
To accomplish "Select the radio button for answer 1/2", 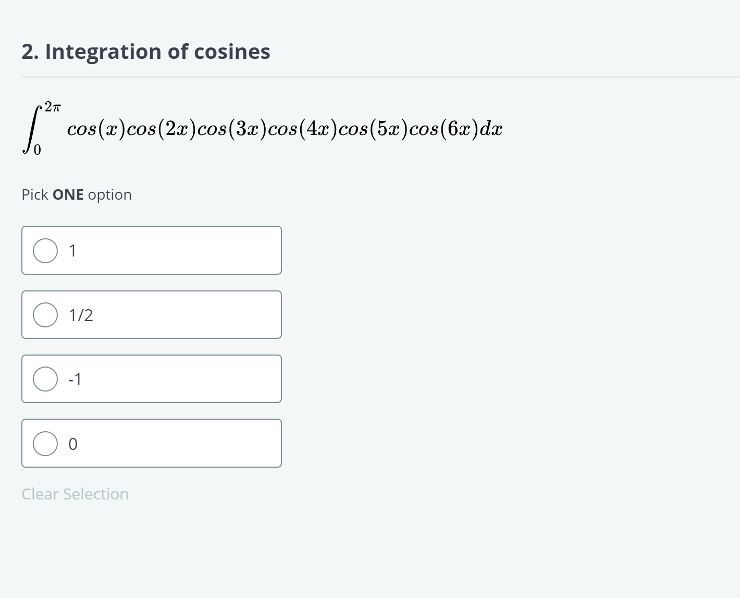I will [x=45, y=315].
